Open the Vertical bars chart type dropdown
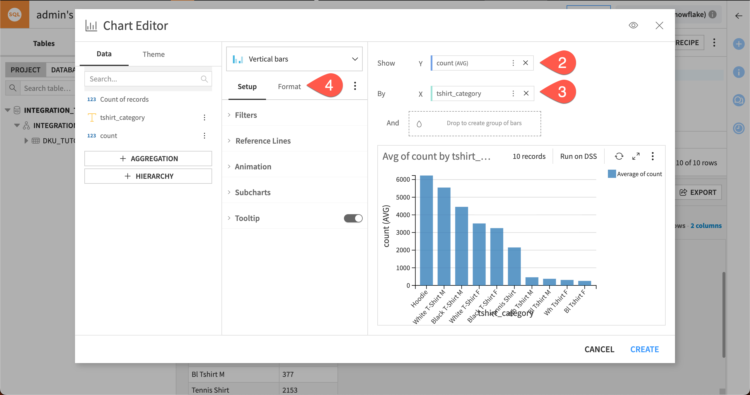 click(x=294, y=59)
